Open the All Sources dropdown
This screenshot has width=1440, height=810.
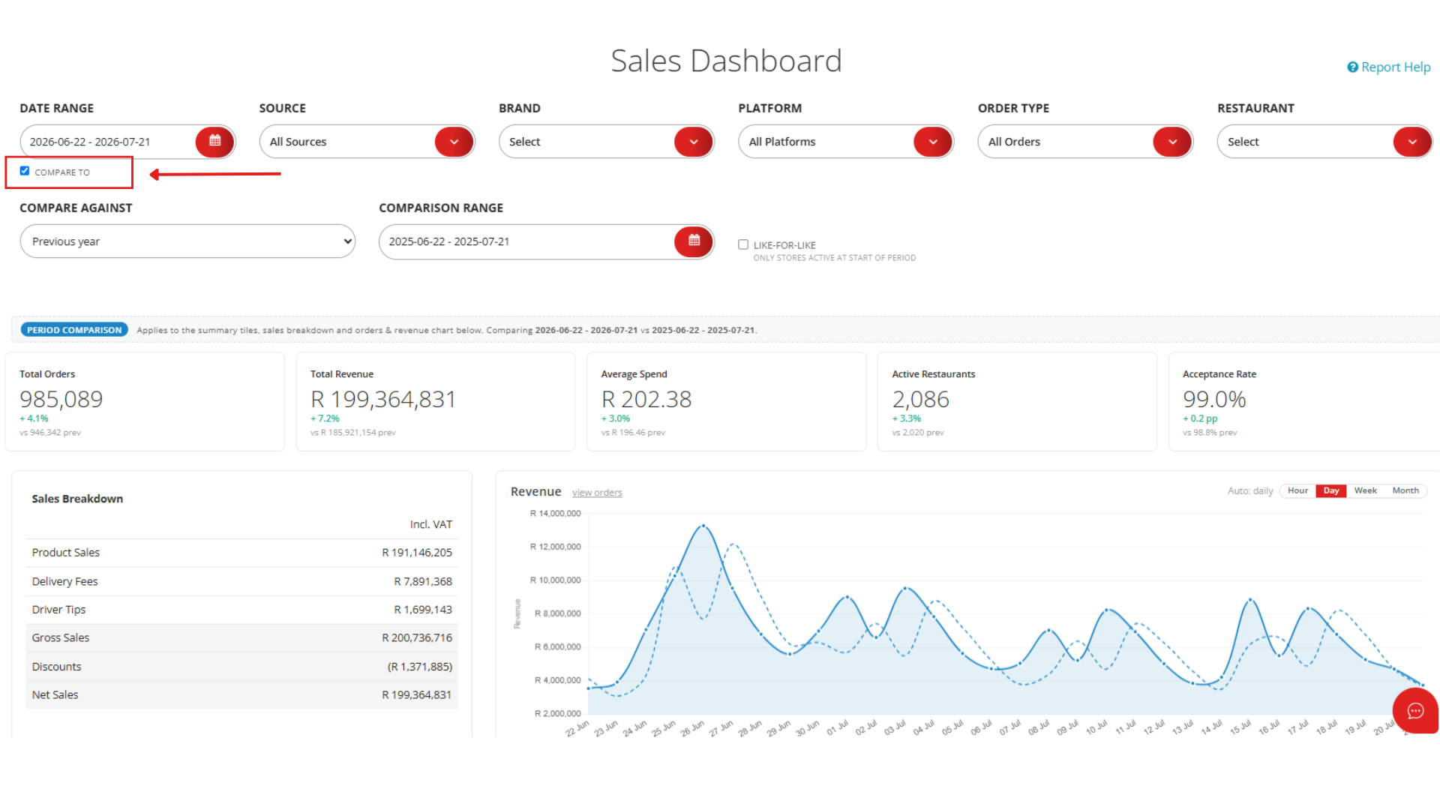pyautogui.click(x=367, y=142)
